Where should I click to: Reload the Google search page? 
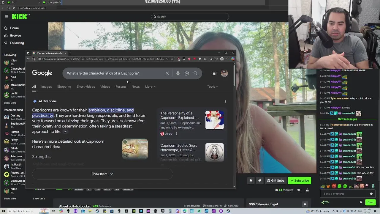(x=34, y=59)
